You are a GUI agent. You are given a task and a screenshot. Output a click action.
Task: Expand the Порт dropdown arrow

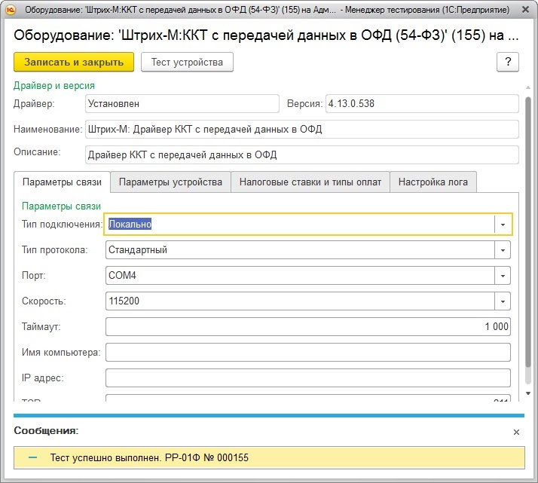point(503,276)
